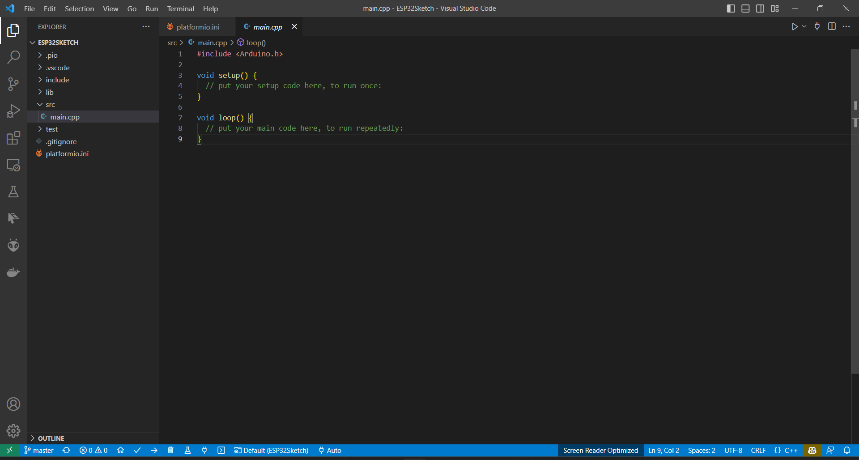Open the Help menu
Viewport: 859px width, 460px height.
[x=210, y=9]
